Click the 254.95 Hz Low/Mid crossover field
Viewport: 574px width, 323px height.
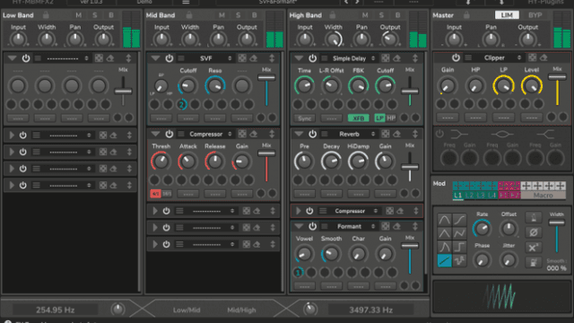tap(56, 310)
